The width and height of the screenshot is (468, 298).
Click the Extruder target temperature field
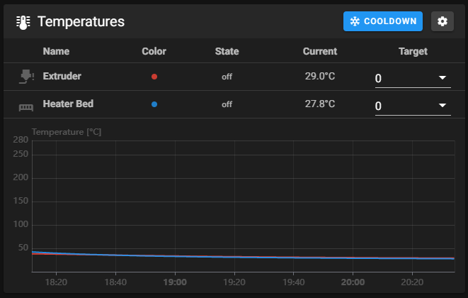(404, 78)
